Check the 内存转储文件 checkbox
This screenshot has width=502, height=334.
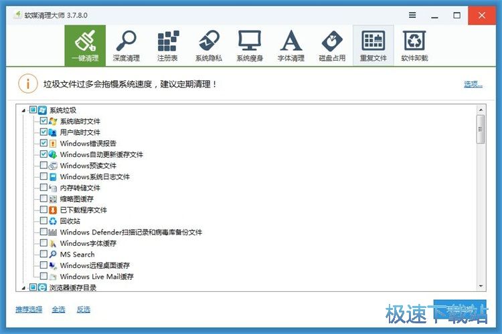(x=44, y=187)
